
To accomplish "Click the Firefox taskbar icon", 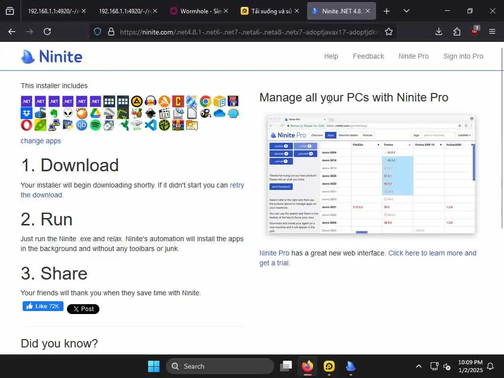I will coord(308,366).
